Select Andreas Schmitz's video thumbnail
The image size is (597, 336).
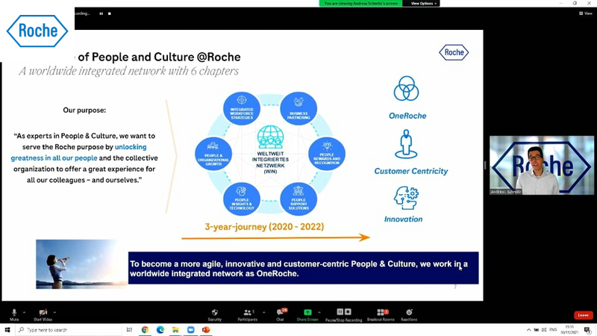point(542,165)
